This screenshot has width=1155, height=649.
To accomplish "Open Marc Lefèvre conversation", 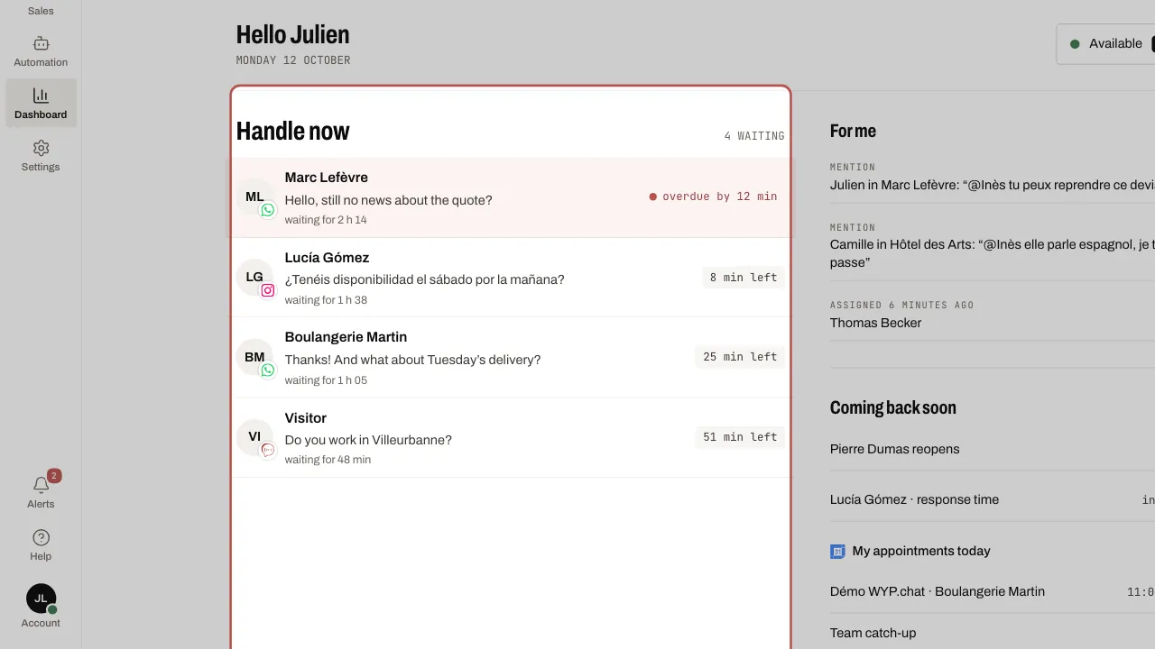I will (511, 197).
